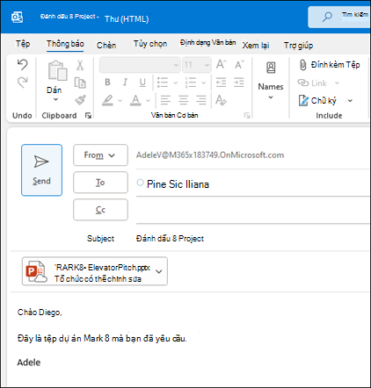
Task: Toggle Underline formatting
Action: pyautogui.click(x=142, y=83)
